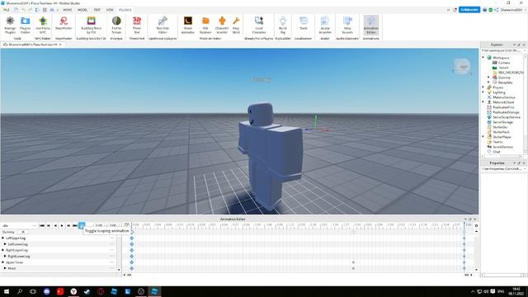Expand the UpperTorso track
The image size is (528, 297).
pos(3,262)
